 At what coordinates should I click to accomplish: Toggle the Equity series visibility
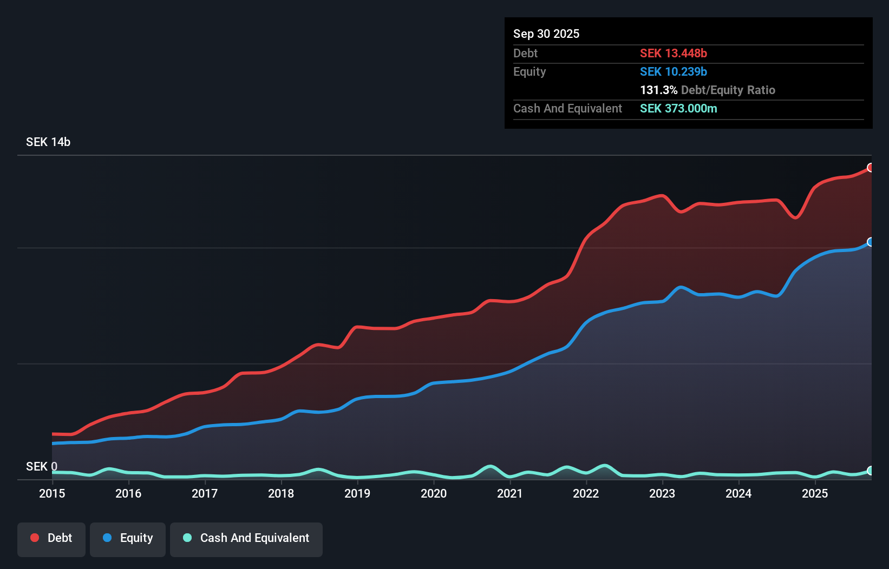[x=128, y=538]
